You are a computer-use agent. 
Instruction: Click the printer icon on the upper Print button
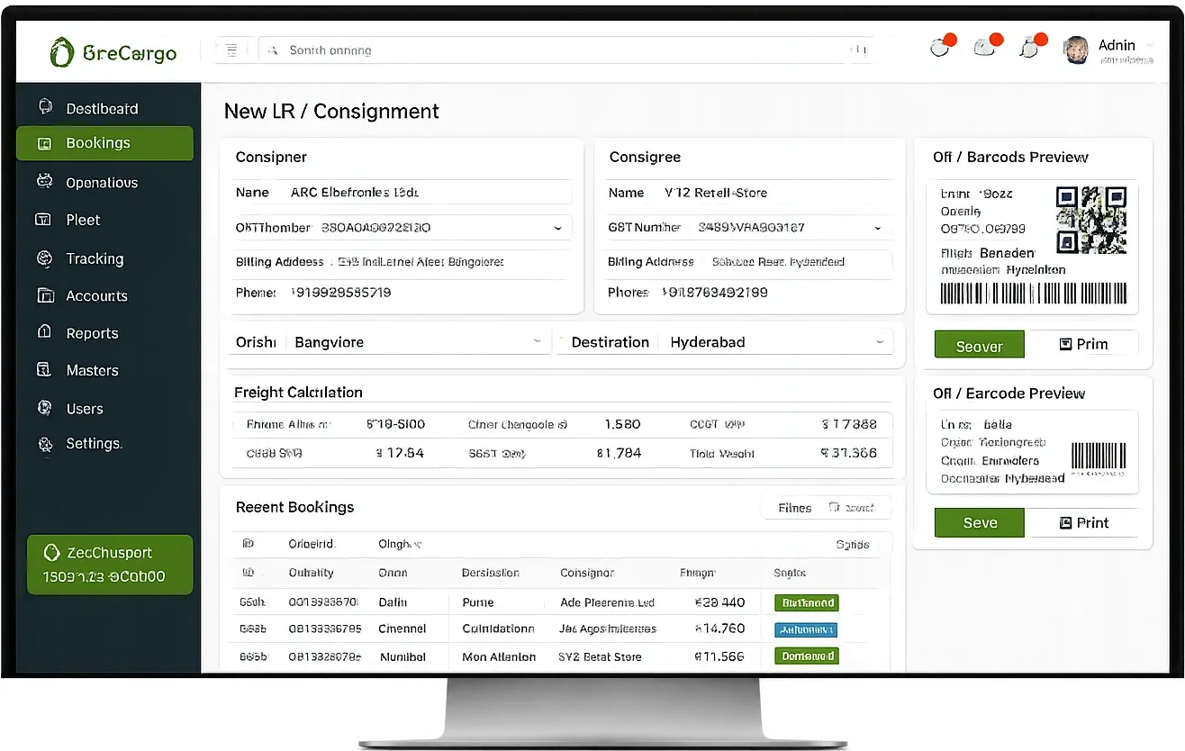(1066, 344)
